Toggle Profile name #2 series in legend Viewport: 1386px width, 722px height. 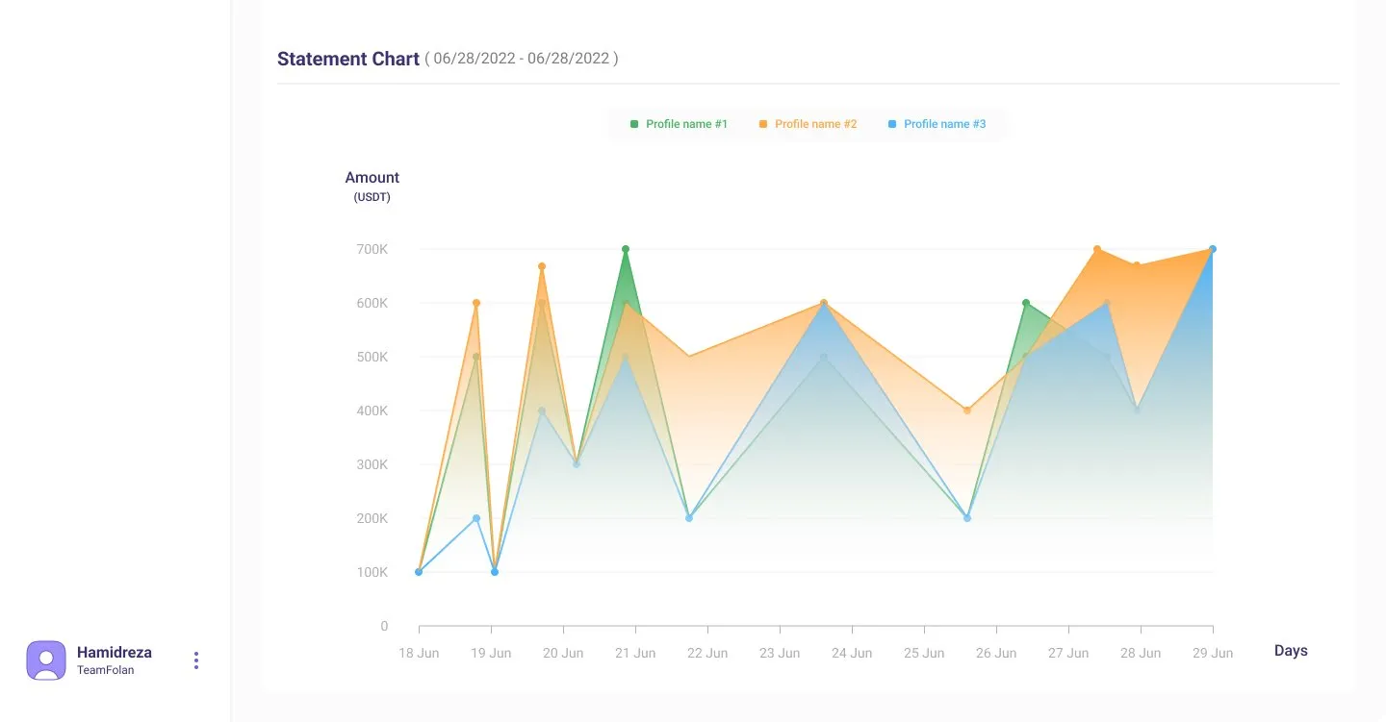click(808, 124)
